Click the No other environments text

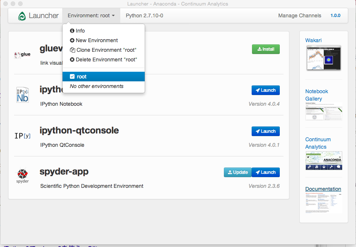tap(97, 86)
